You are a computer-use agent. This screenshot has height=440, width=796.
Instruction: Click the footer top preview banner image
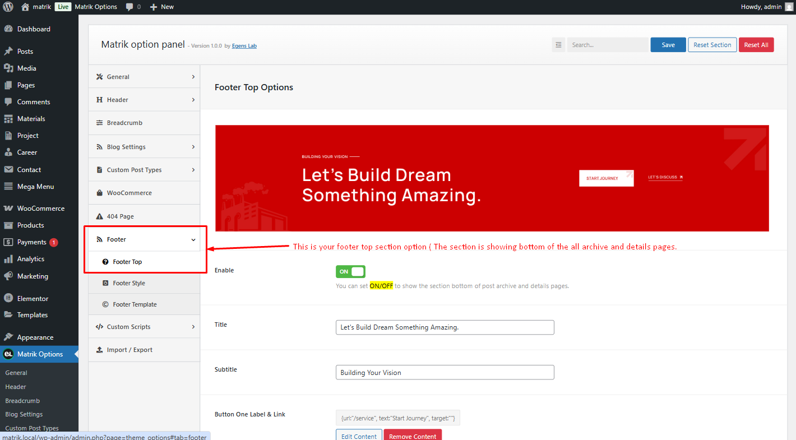tap(492, 178)
